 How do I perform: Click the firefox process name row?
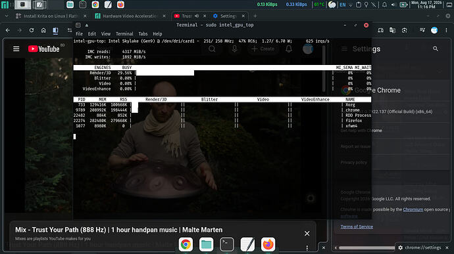353,121
